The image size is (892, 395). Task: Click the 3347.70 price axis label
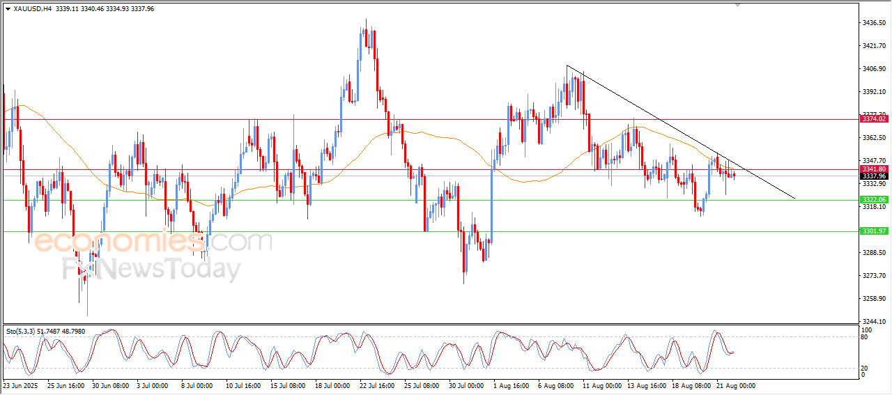coord(874,161)
